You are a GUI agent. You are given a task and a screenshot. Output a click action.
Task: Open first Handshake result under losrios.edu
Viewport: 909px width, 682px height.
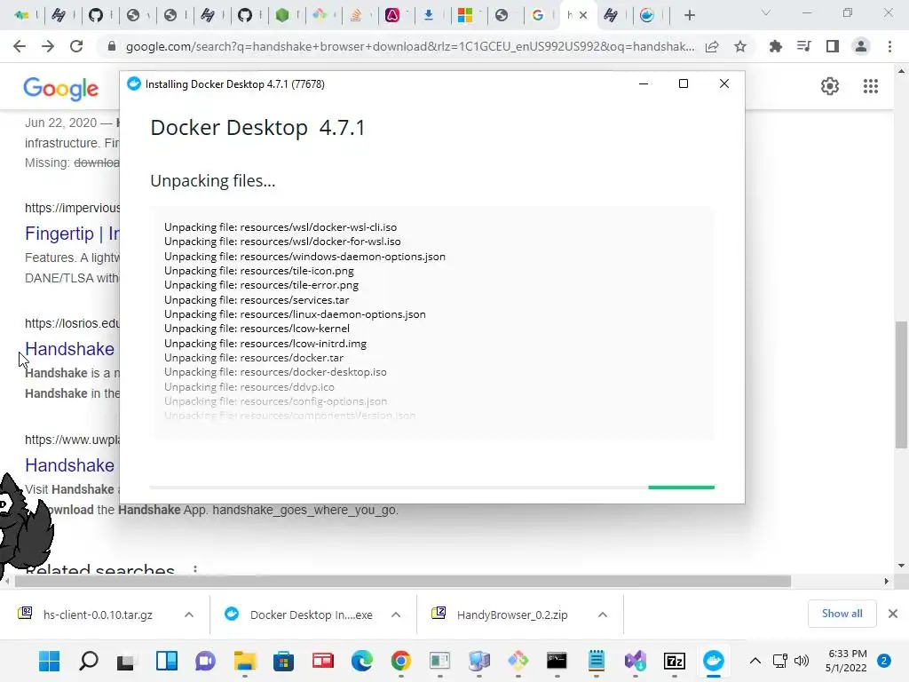pyautogui.click(x=69, y=349)
